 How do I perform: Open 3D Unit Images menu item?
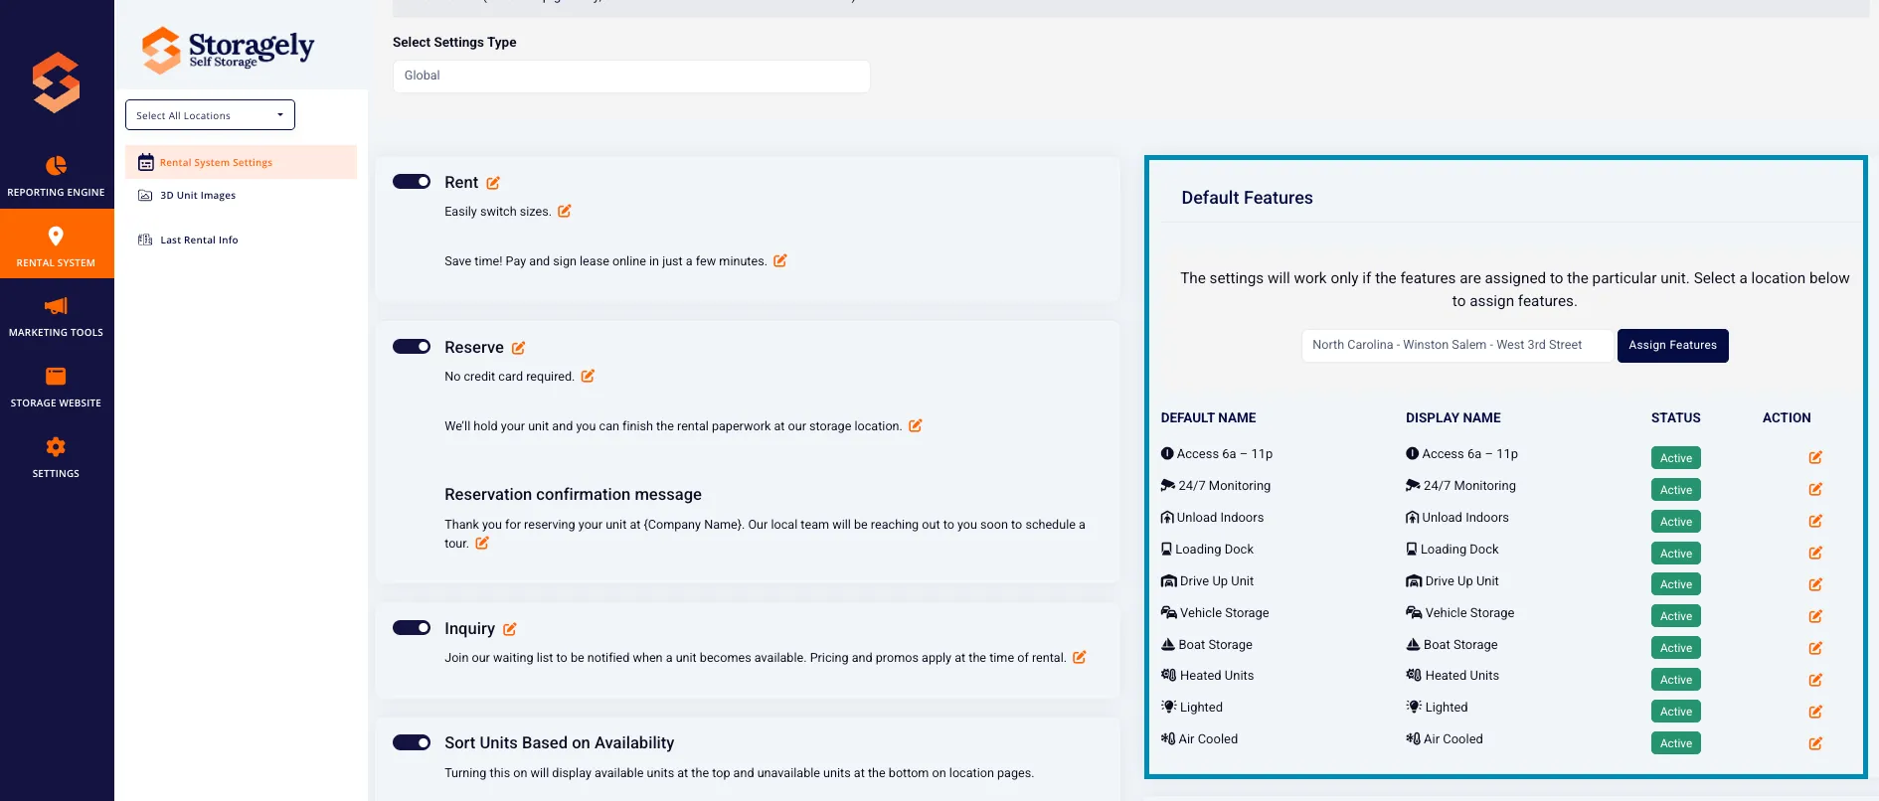198,196
